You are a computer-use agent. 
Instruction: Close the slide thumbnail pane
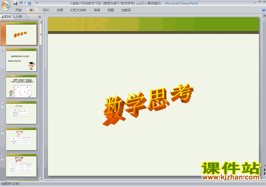click(x=40, y=17)
